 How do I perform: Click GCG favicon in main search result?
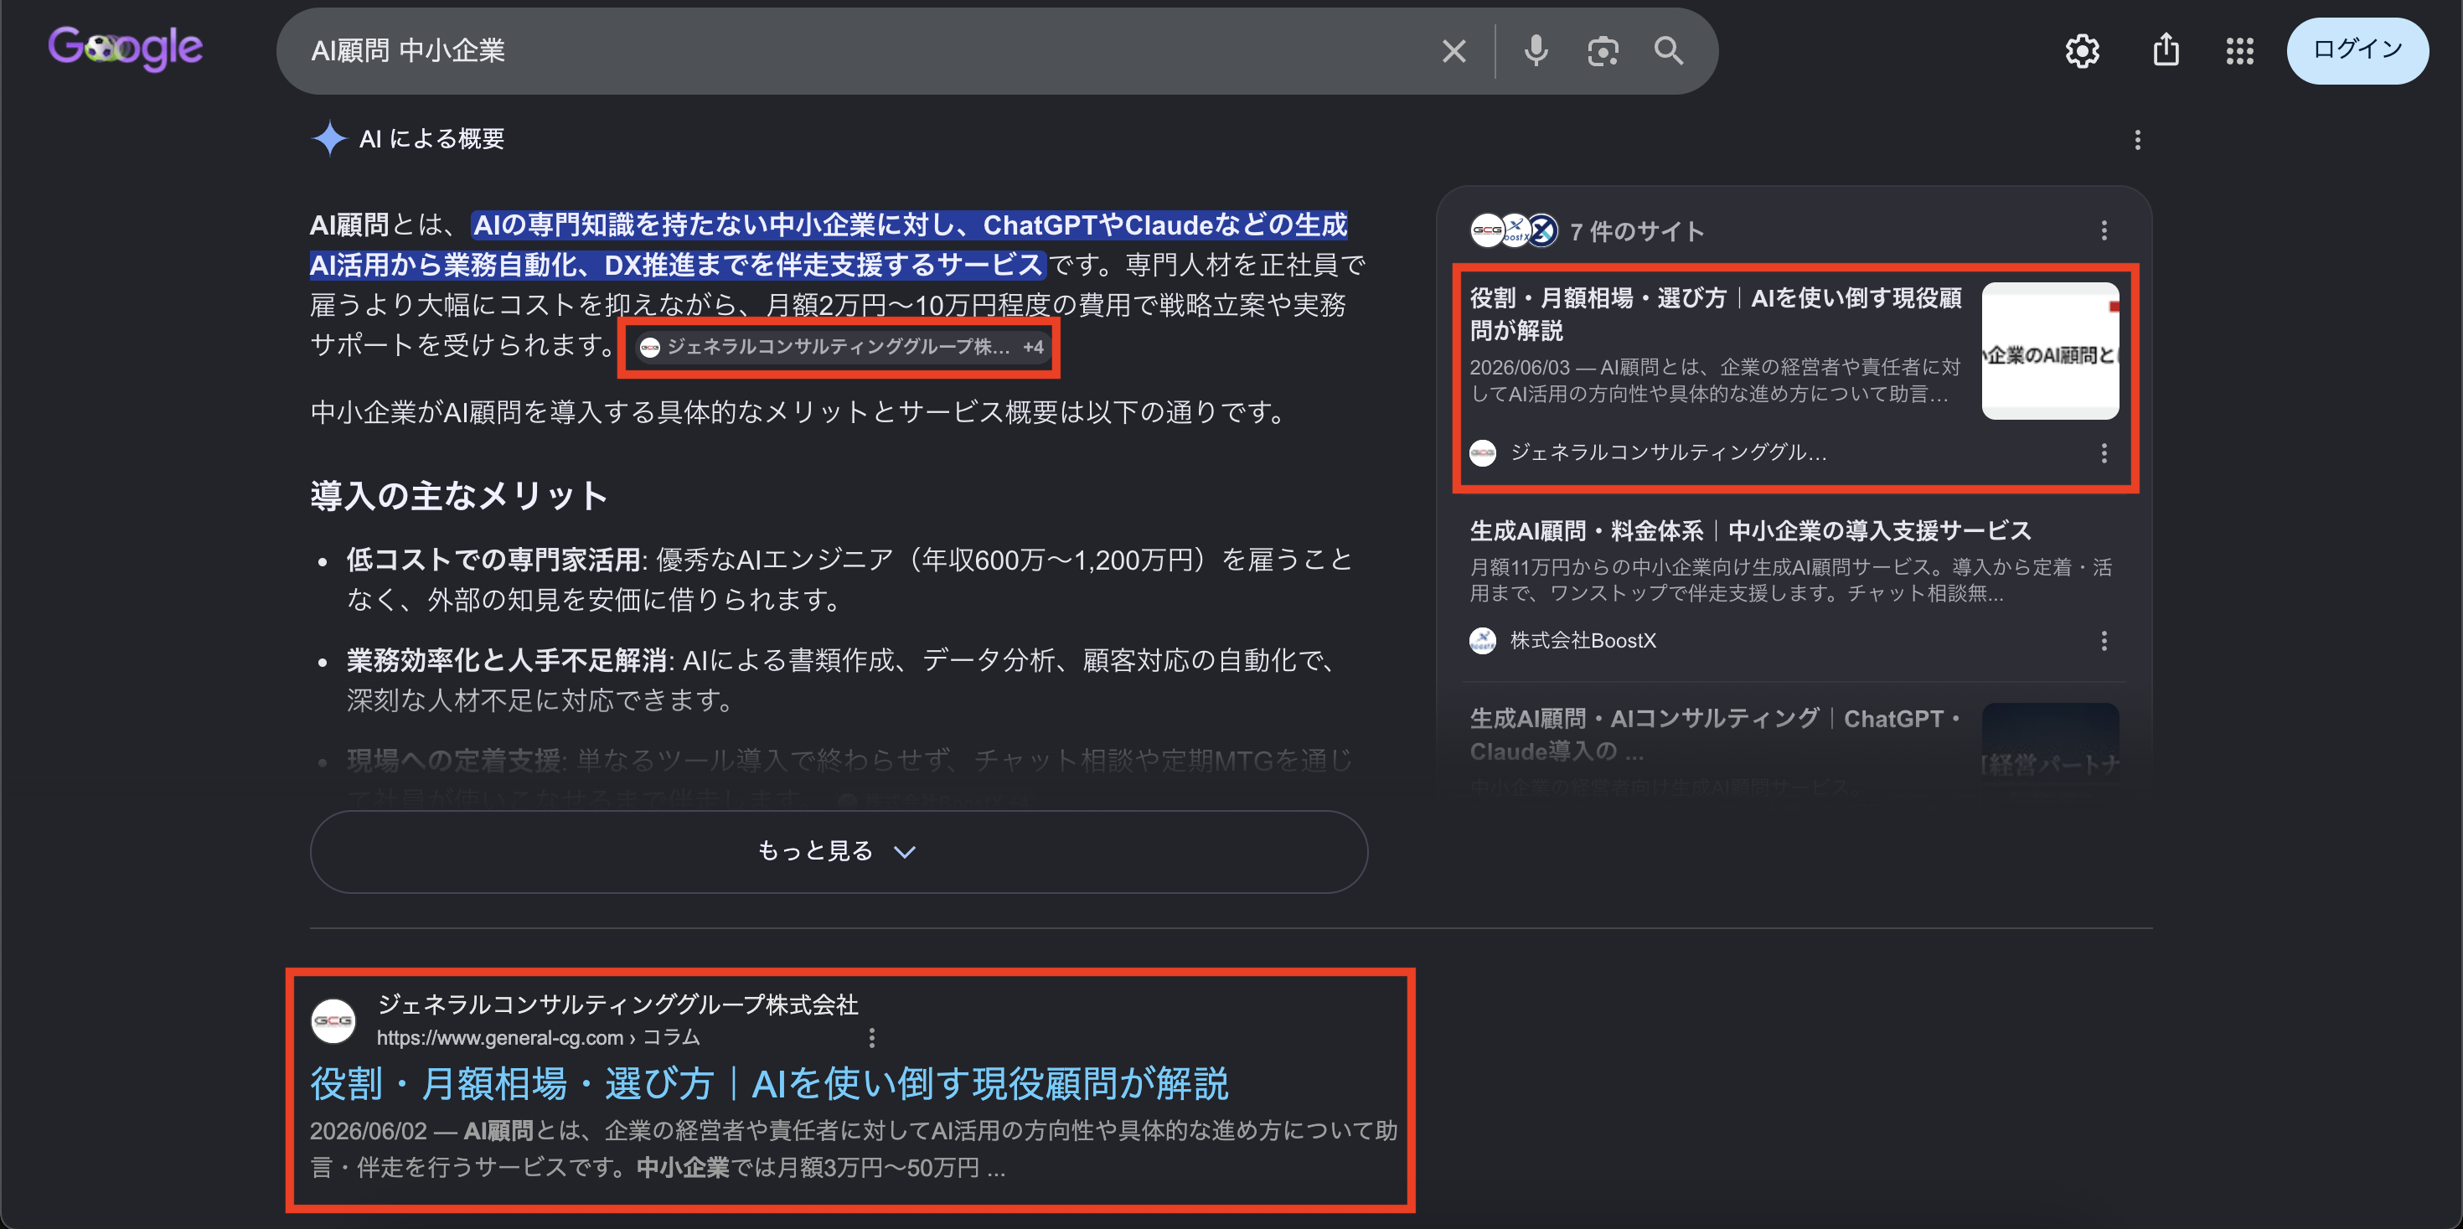333,1020
